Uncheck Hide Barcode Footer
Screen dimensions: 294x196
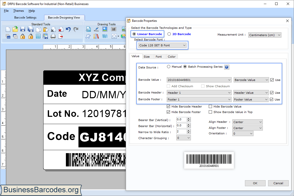point(168,112)
